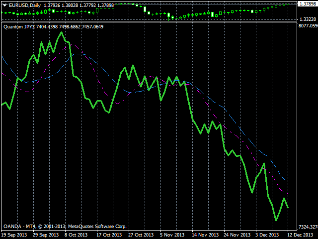Click the 17 Oct 2013 date label
The width and height of the screenshot is (318, 239).
(x=109, y=235)
